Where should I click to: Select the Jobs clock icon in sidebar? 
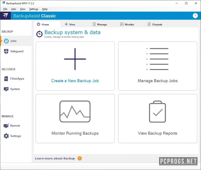[6, 41]
